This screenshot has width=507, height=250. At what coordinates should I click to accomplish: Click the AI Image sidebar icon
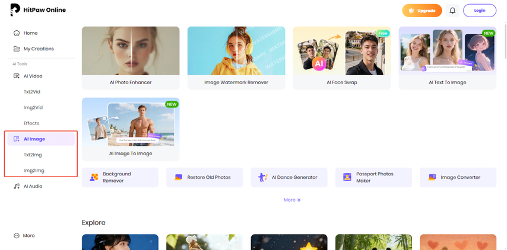click(x=17, y=139)
